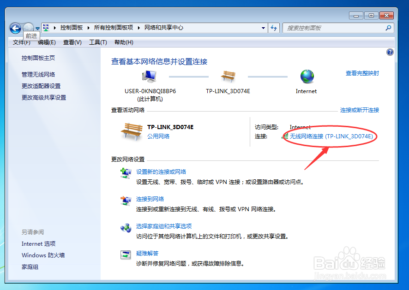The height and width of the screenshot is (290, 409).
Task: Expand the chevron before 所有控制面板项
Action: 89,28
